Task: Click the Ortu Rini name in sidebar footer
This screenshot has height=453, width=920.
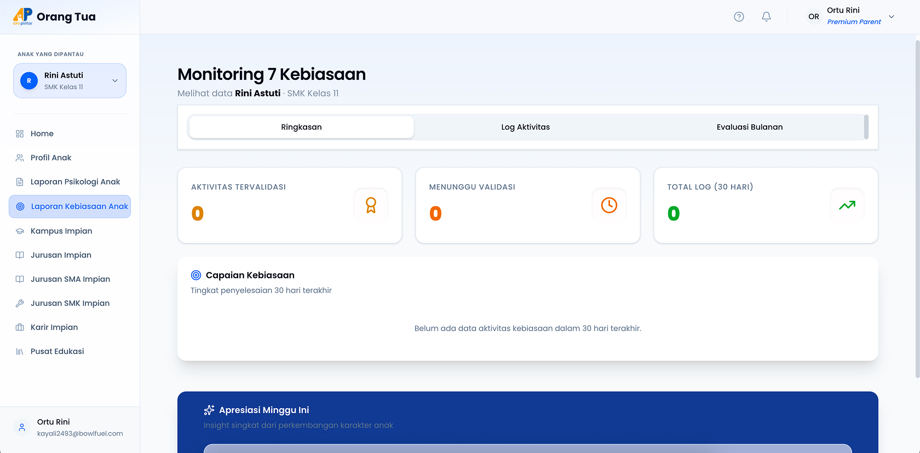Action: 54,422
